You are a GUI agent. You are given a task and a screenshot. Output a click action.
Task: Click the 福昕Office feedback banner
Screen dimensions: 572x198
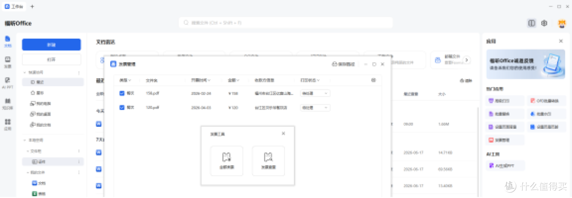point(525,64)
